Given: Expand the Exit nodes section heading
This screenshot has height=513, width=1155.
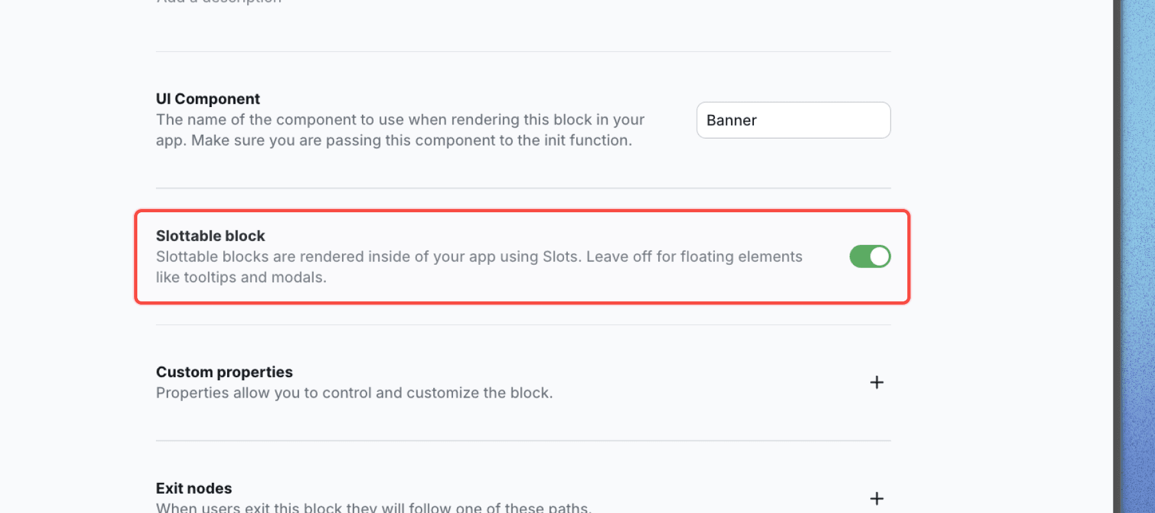Looking at the screenshot, I should click(194, 488).
